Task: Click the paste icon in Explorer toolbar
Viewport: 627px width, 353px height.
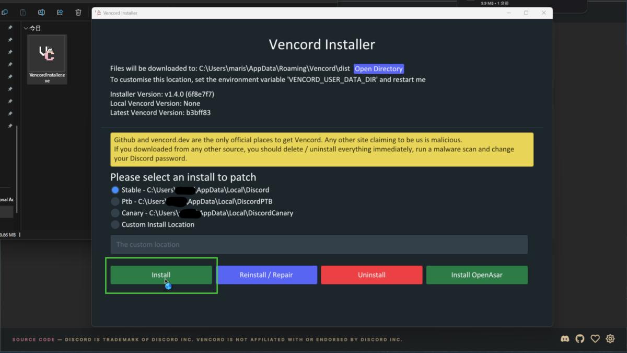Action: pos(23,13)
